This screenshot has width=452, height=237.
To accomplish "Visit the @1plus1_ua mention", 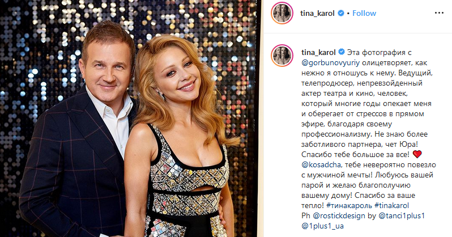I will tap(322, 226).
